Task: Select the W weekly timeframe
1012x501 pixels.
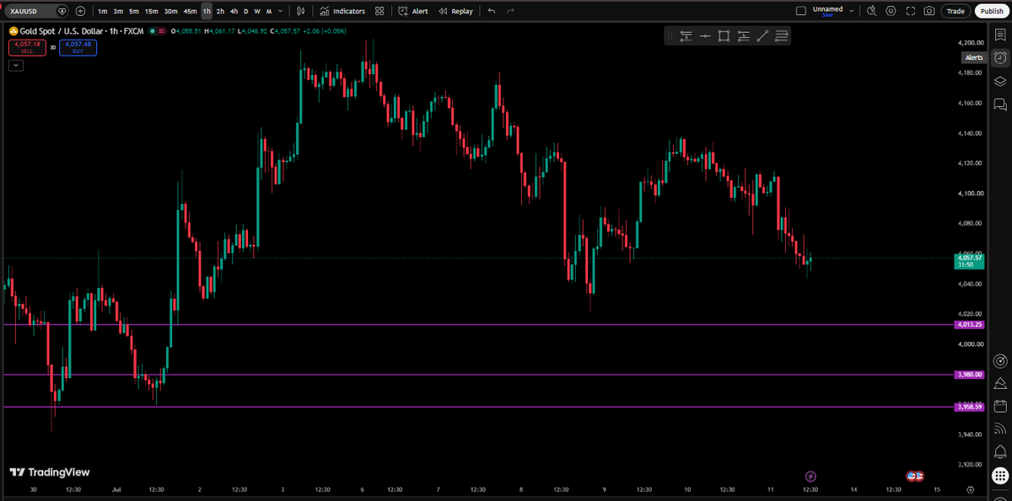Action: click(257, 11)
